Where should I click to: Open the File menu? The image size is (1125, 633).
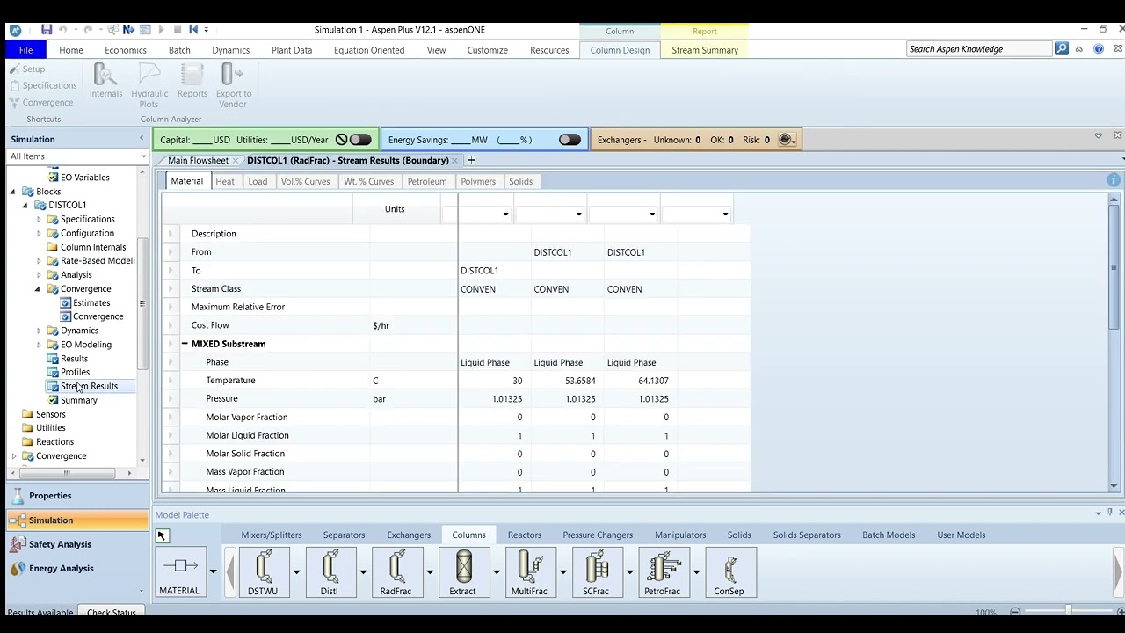(x=25, y=50)
